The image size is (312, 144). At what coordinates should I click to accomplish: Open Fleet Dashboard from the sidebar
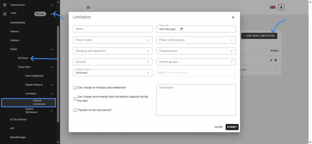tap(34, 76)
